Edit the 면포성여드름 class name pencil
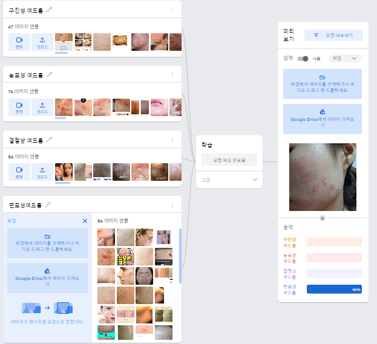377x344 pixels. pos(48,205)
